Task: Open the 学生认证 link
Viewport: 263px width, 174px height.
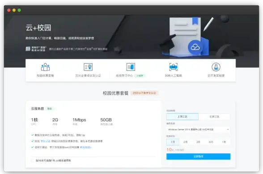Action: point(45,141)
